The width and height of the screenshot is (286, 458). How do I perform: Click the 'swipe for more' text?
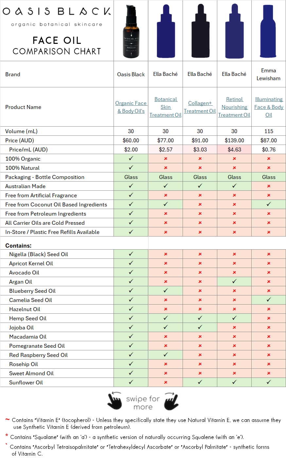pyautogui.click(x=143, y=403)
